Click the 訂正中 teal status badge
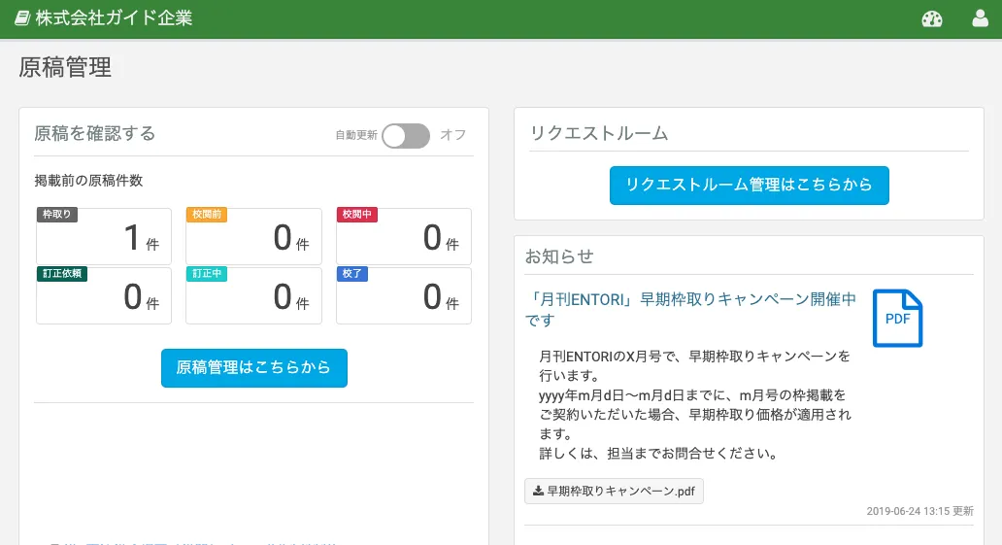 tap(207, 274)
